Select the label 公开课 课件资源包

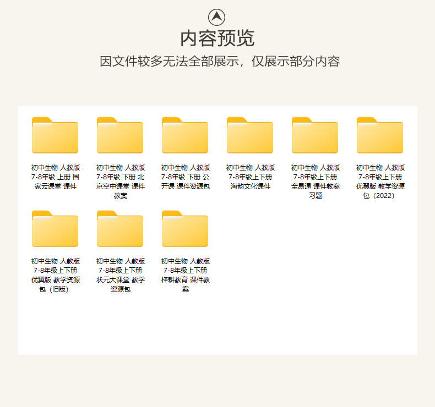pos(186,177)
